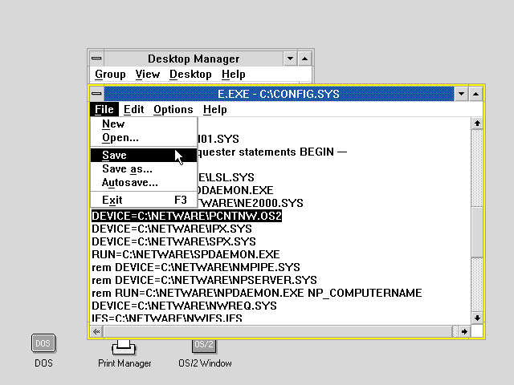This screenshot has width=514, height=385.
Task: Open Desktop menu in Desktop Manager
Action: coord(190,75)
